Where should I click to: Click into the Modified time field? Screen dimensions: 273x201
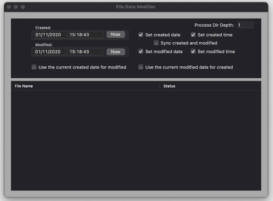pyautogui.click(x=86, y=52)
